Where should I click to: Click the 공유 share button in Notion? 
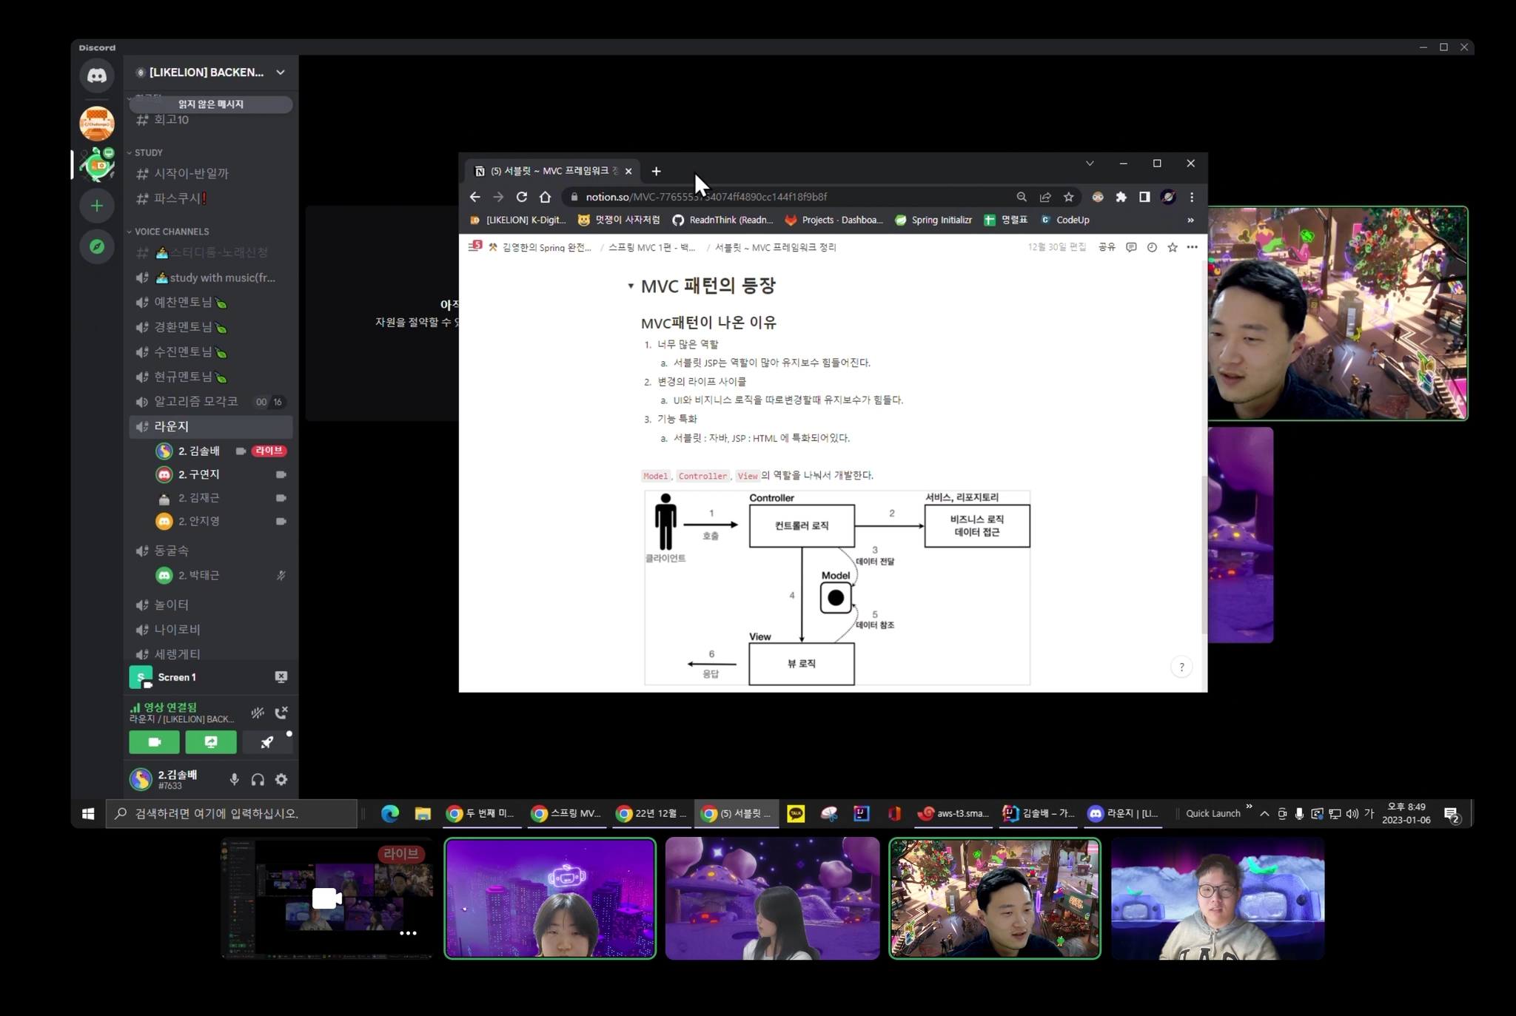(x=1106, y=247)
